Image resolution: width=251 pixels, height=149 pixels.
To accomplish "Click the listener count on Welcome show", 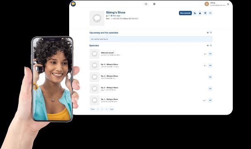I will 205,54.
